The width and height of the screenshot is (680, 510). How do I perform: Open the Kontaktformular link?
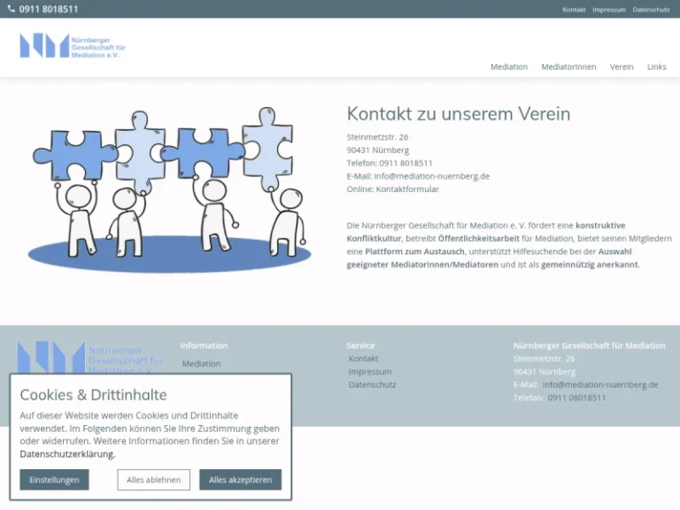coord(407,189)
